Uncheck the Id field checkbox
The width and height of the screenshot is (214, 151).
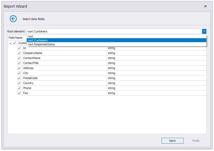pyautogui.click(x=19, y=48)
